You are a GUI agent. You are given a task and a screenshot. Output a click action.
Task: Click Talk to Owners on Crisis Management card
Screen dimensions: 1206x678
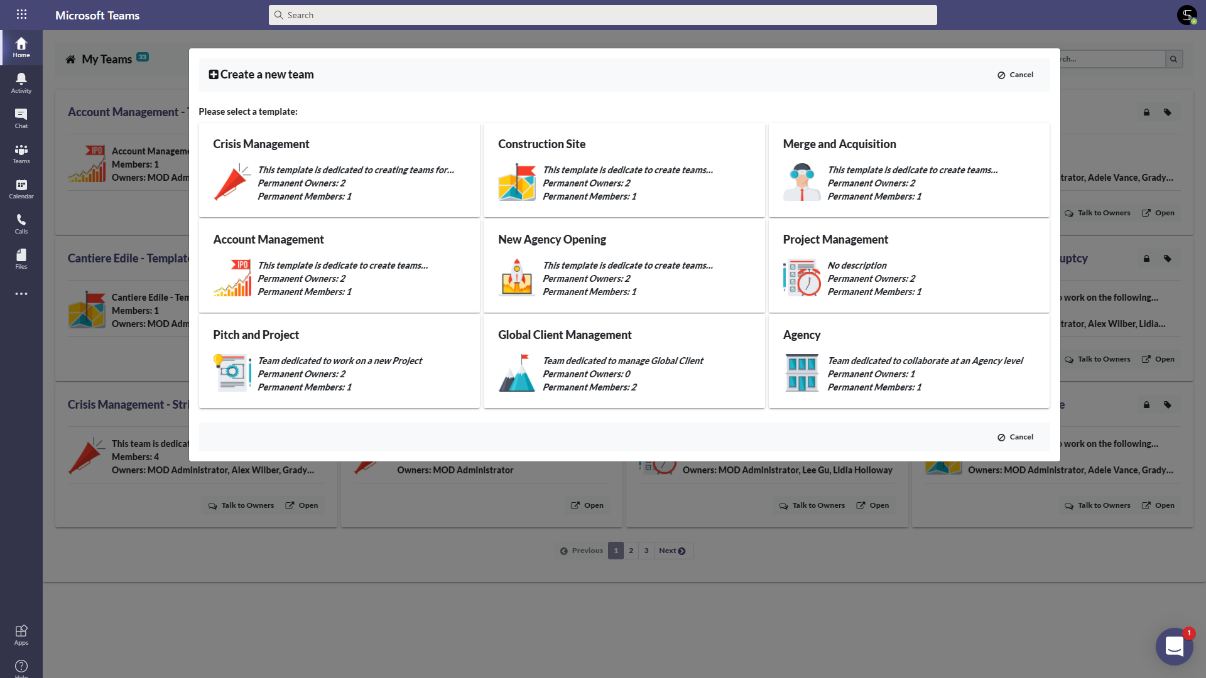241,505
